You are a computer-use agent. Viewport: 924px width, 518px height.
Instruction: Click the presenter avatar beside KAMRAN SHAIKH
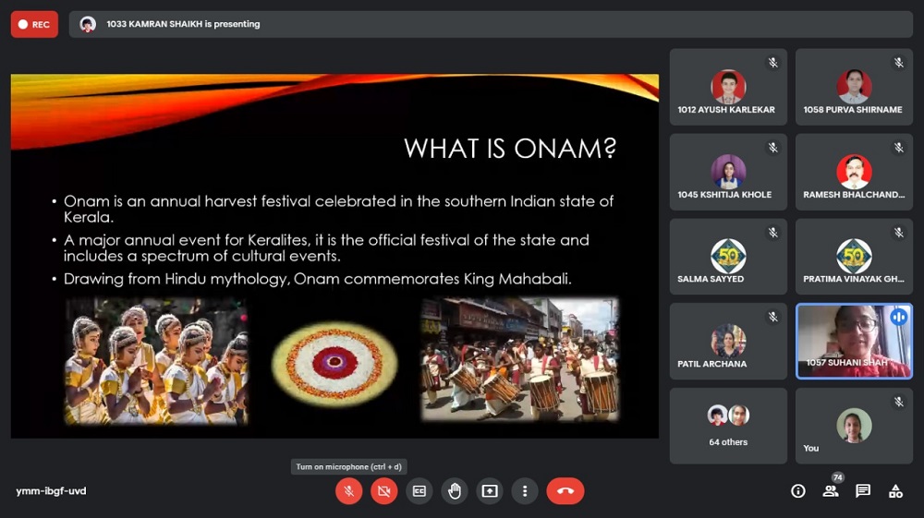point(88,25)
